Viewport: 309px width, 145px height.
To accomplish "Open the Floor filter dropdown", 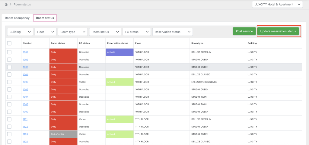I will pyautogui.click(x=46, y=32).
